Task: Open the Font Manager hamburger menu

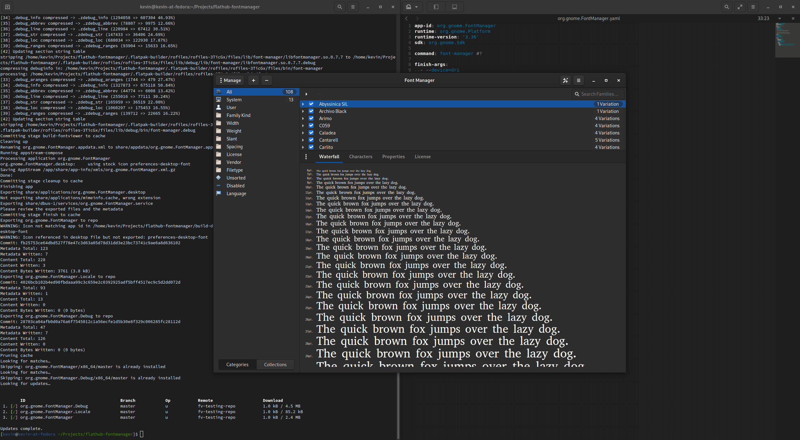Action: pyautogui.click(x=579, y=80)
